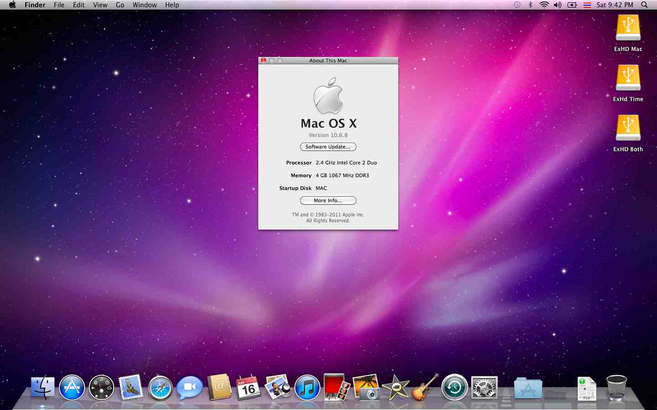Click the About This Mac title bar
This screenshot has width=657, height=410.
coord(328,60)
